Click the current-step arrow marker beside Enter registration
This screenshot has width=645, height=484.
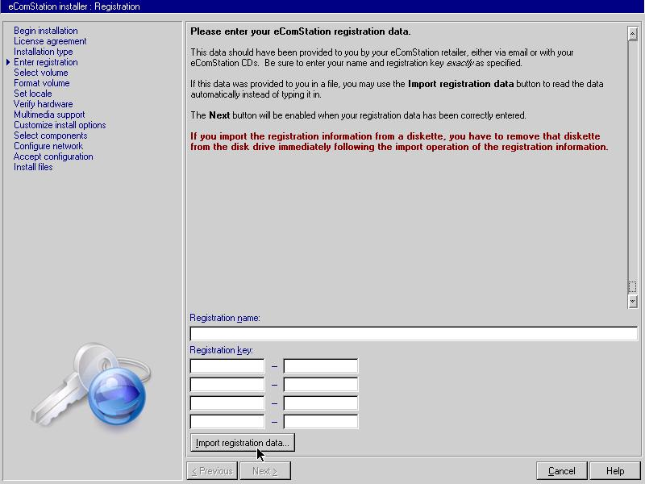pos(8,62)
